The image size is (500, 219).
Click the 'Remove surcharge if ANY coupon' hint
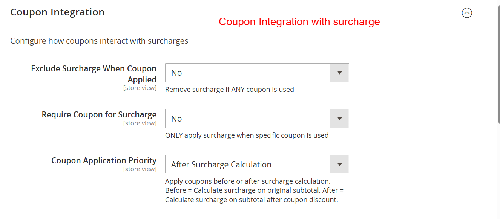coord(229,90)
